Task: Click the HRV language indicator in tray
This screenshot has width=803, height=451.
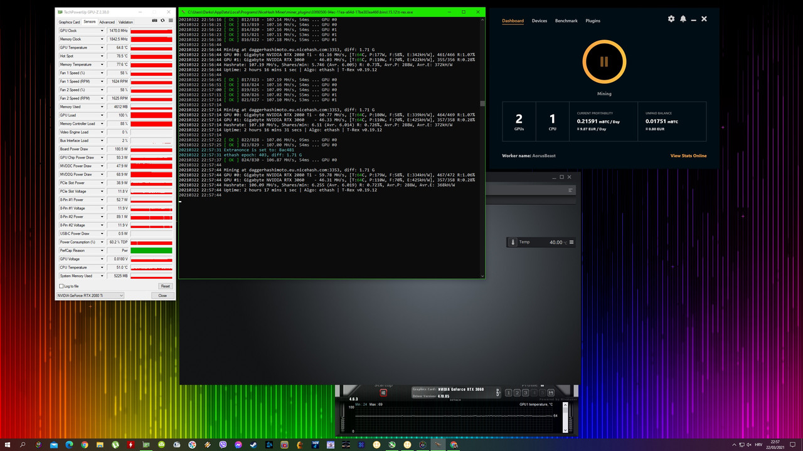Action: pos(758,445)
